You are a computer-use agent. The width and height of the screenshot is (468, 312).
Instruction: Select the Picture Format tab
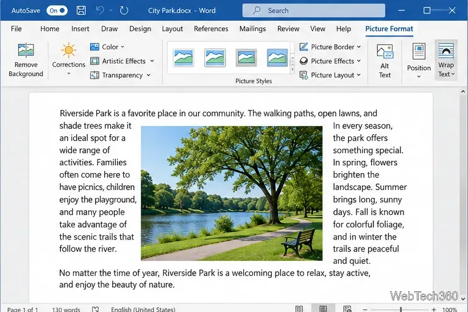click(x=389, y=29)
